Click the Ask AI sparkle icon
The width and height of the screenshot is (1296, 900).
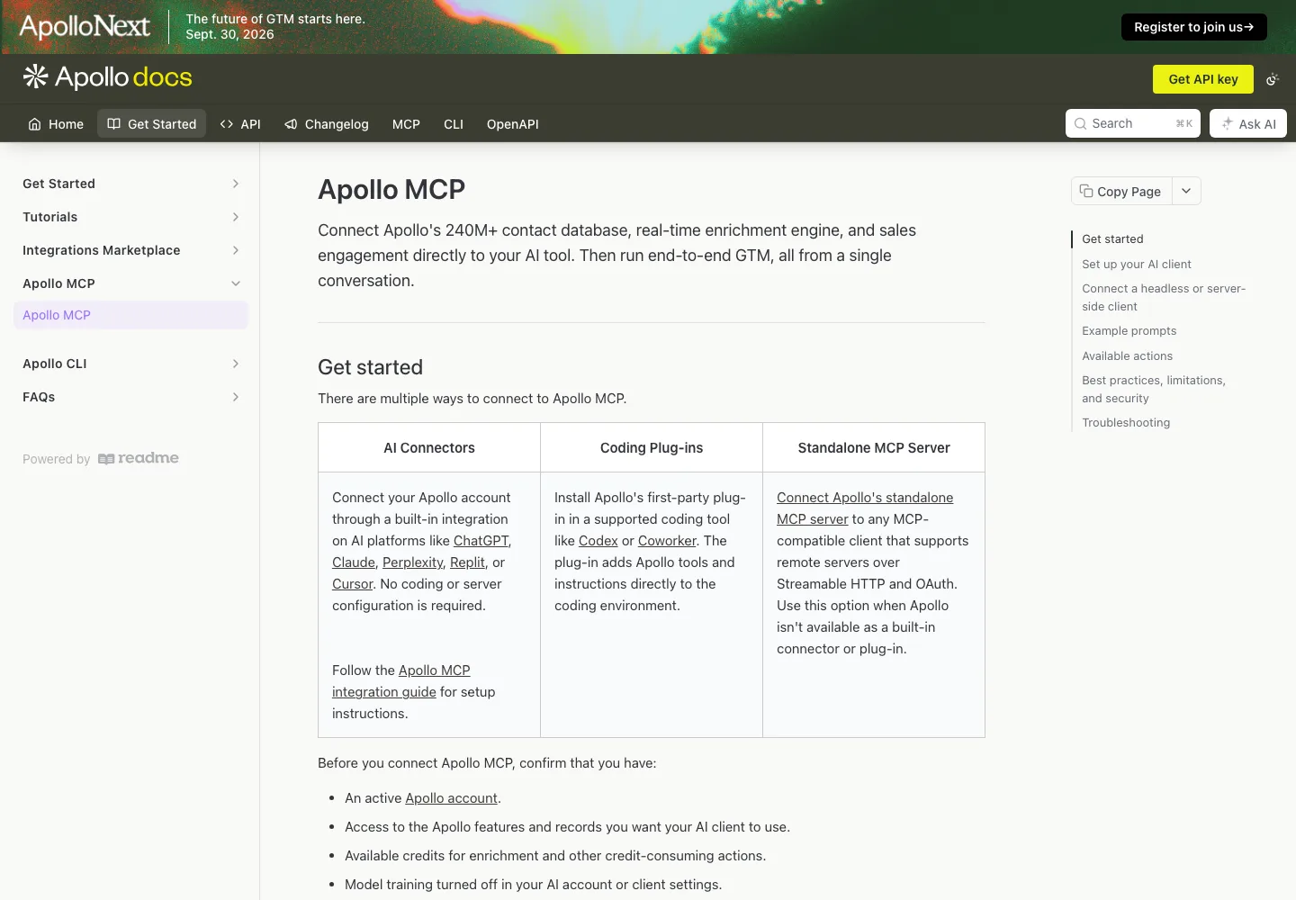pos(1227,124)
